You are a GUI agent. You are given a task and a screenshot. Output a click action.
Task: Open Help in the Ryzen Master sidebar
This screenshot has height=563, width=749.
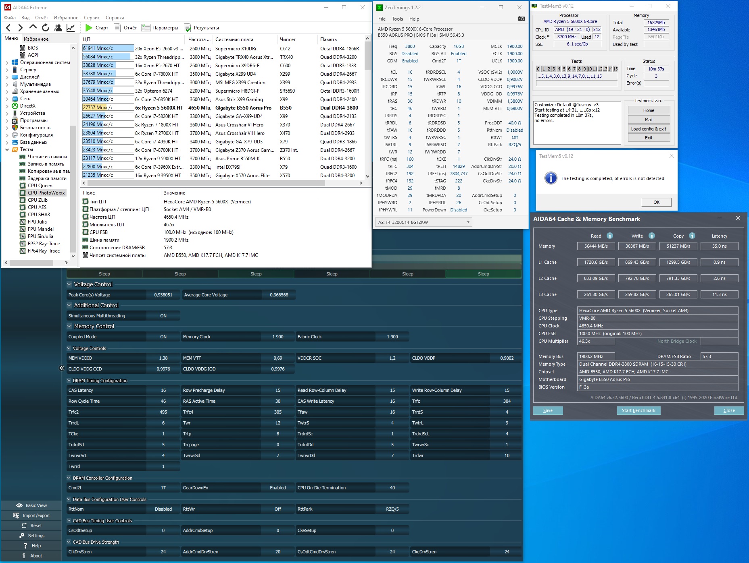tap(31, 546)
